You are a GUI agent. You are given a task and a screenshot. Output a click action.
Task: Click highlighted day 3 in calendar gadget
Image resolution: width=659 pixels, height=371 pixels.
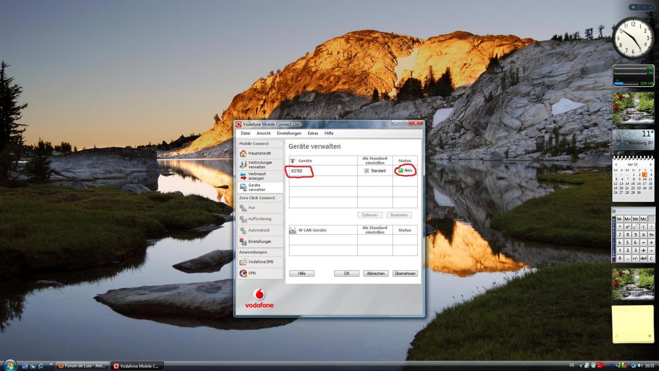tap(645, 174)
